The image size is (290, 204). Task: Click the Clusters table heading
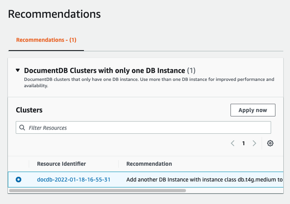(29, 110)
